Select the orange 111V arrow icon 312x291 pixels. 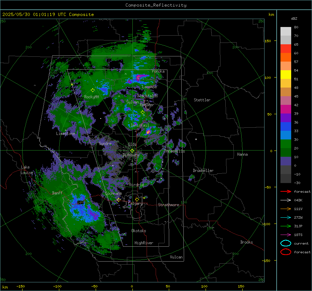[x=286, y=209]
